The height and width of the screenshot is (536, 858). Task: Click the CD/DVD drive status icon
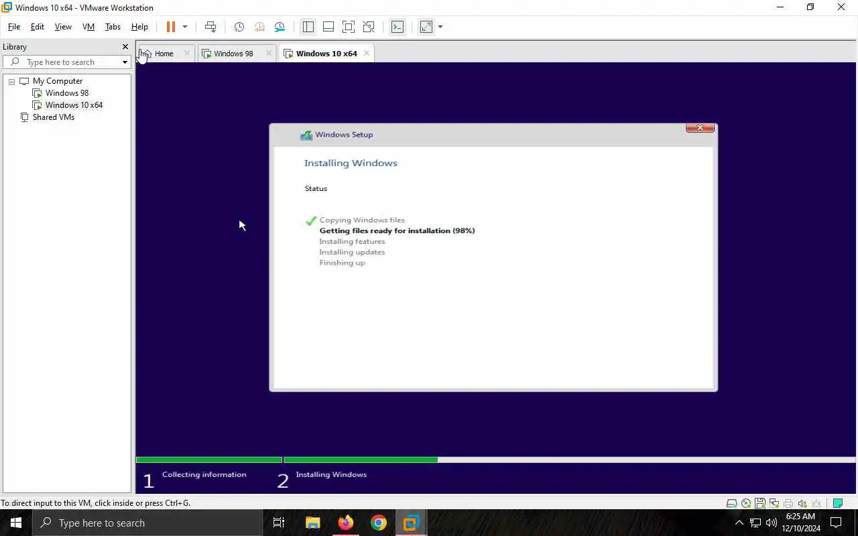tap(745, 503)
